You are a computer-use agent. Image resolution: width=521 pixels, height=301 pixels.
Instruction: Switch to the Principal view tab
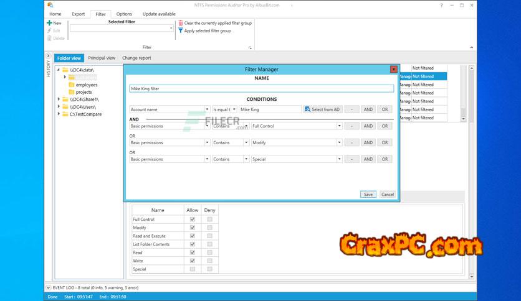point(102,58)
